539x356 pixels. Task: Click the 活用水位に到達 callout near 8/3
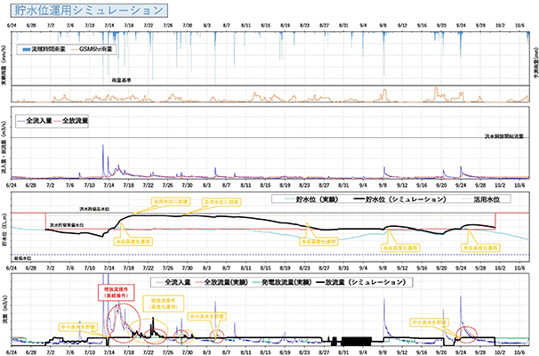click(x=221, y=202)
